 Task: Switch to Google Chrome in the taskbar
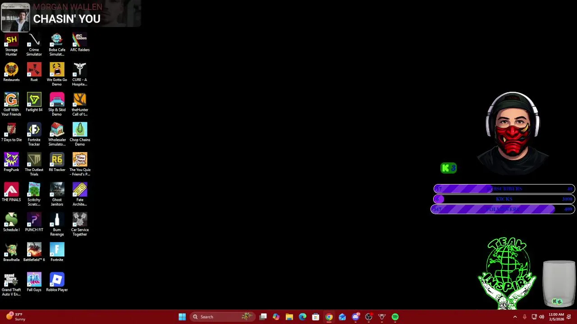[329, 317]
